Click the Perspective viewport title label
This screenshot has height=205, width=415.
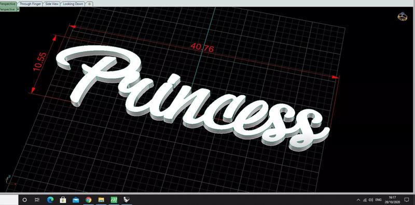[x=8, y=9]
